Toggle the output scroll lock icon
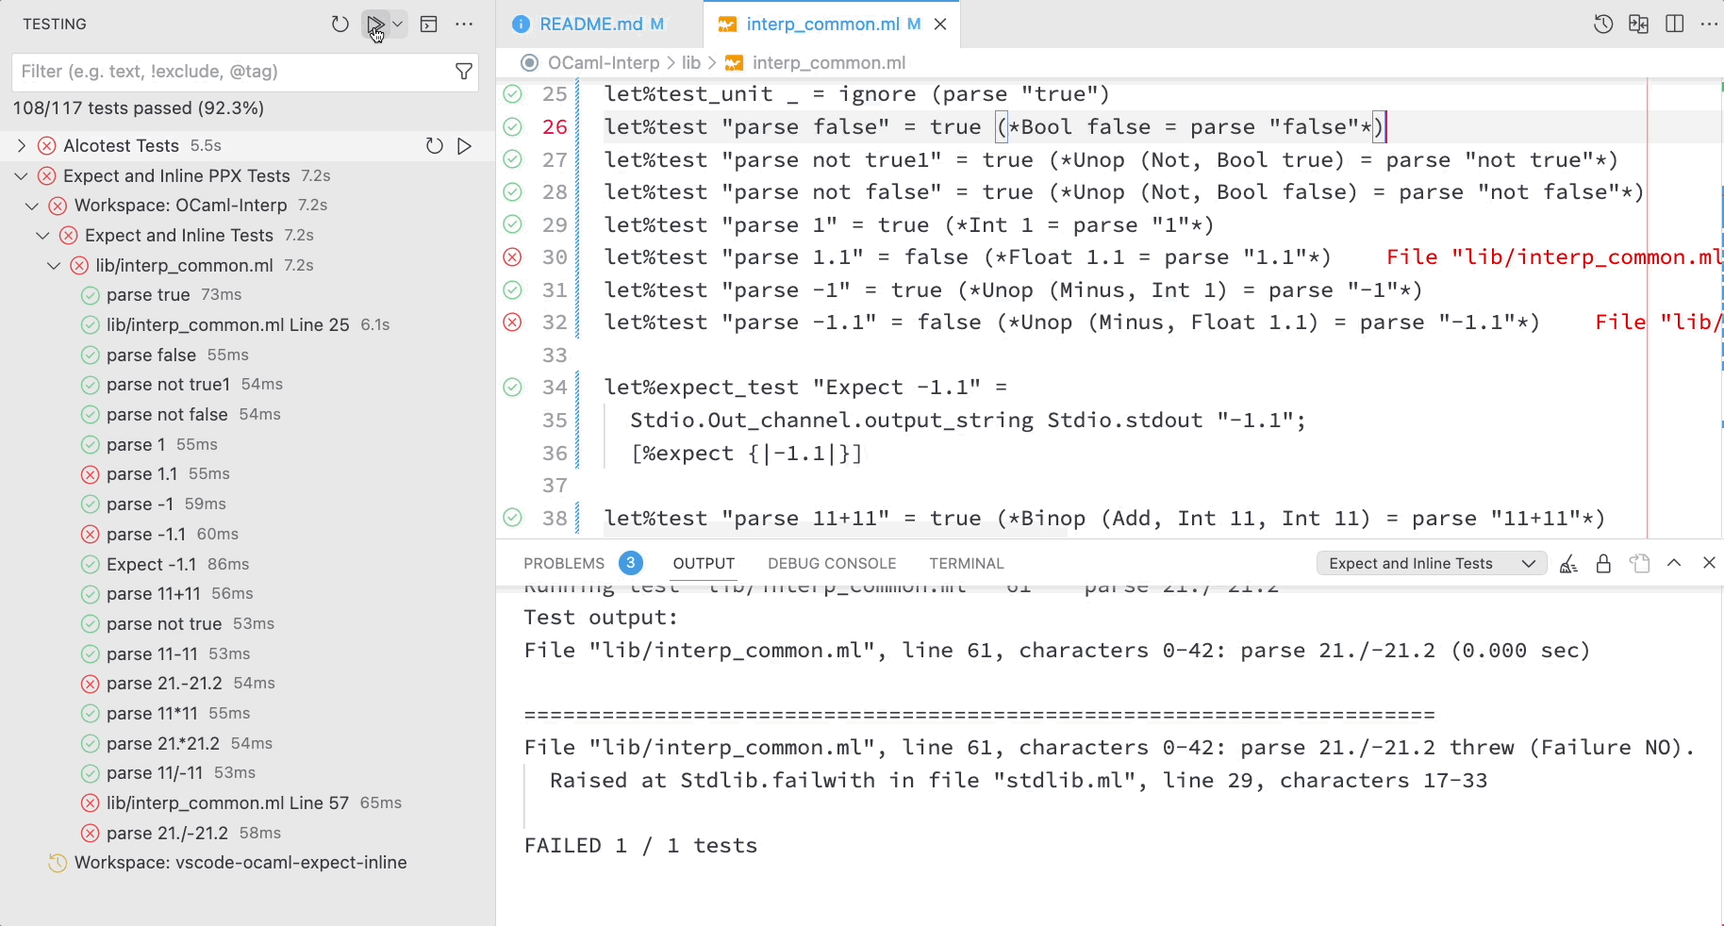The height and width of the screenshot is (926, 1724). pos(1603,564)
